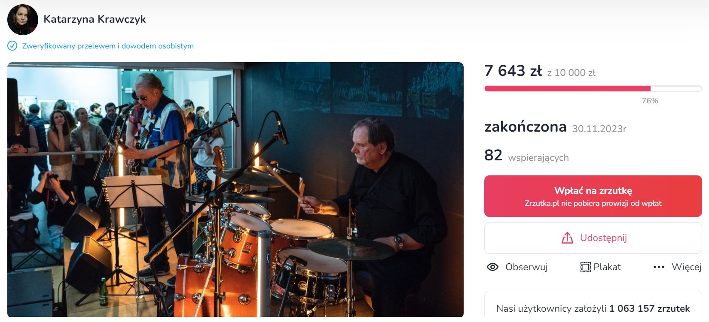Click the 76% progress percentage label
Screen dimensions: 709x322
point(650,101)
